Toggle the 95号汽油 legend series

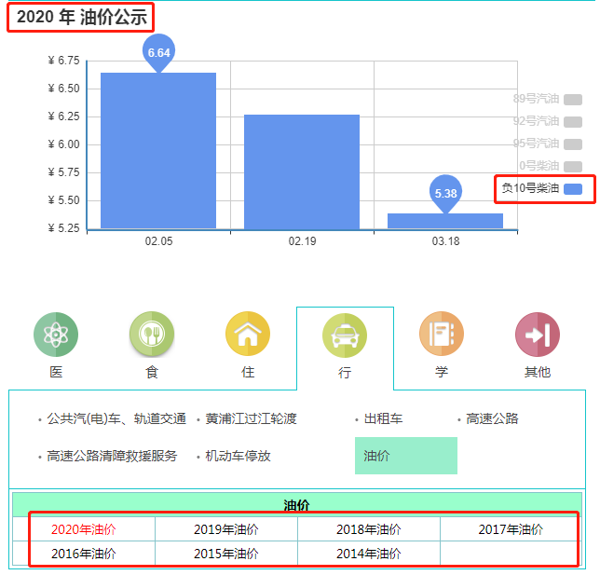pyautogui.click(x=547, y=144)
